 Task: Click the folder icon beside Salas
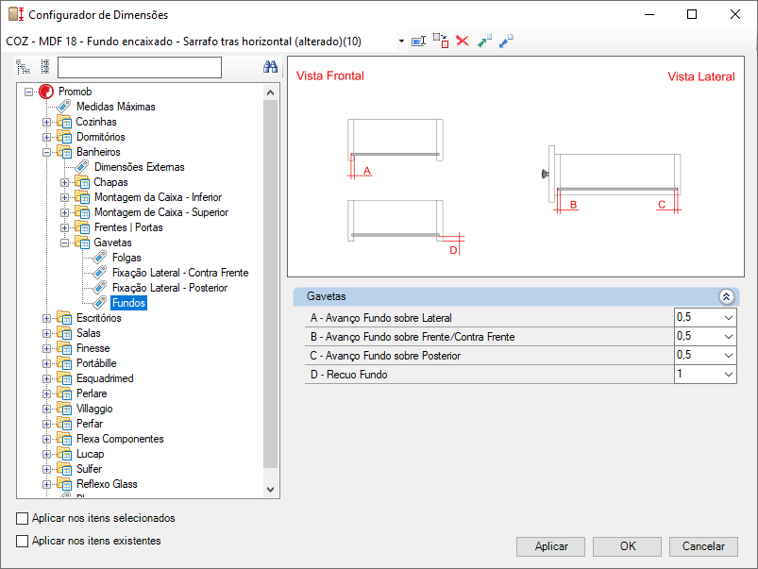pos(64,333)
